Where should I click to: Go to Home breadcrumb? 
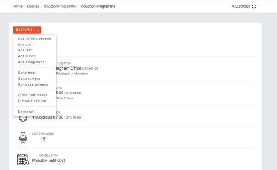(18, 6)
